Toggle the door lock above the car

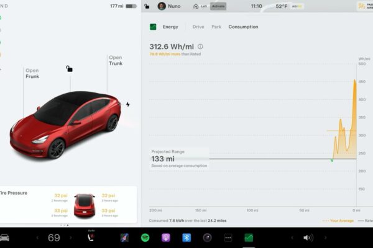point(69,69)
